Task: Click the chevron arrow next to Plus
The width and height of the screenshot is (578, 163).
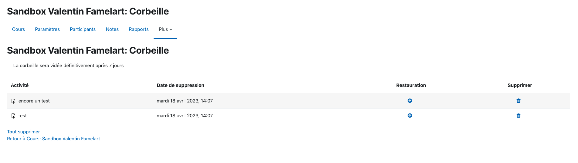Action: coord(171,29)
